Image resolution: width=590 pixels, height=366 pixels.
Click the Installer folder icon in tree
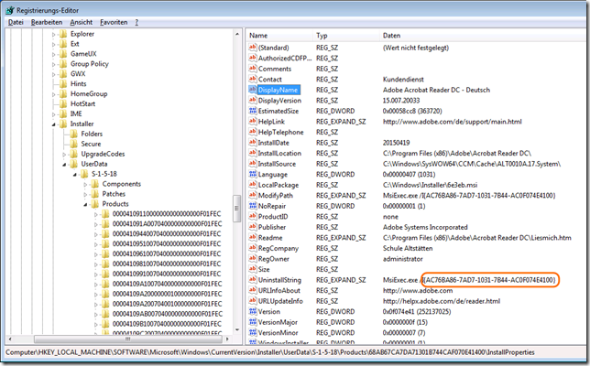pyautogui.click(x=62, y=124)
